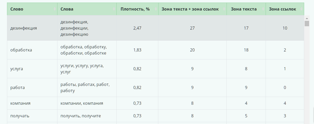Click the 1,83 density value
This screenshot has width=314, height=124.
pos(137,50)
